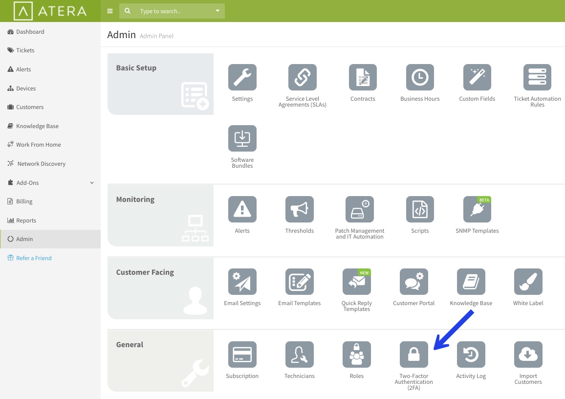
Task: Open Patch Management and IT Automation icon
Action: point(360,209)
